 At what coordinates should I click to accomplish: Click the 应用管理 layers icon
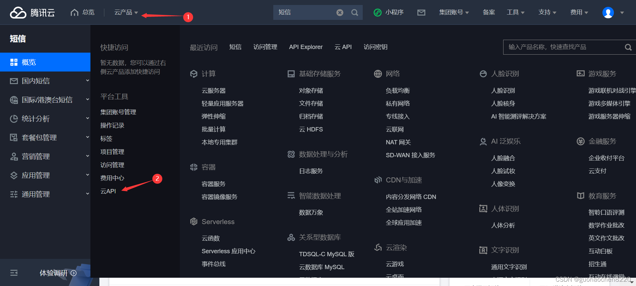tap(14, 175)
